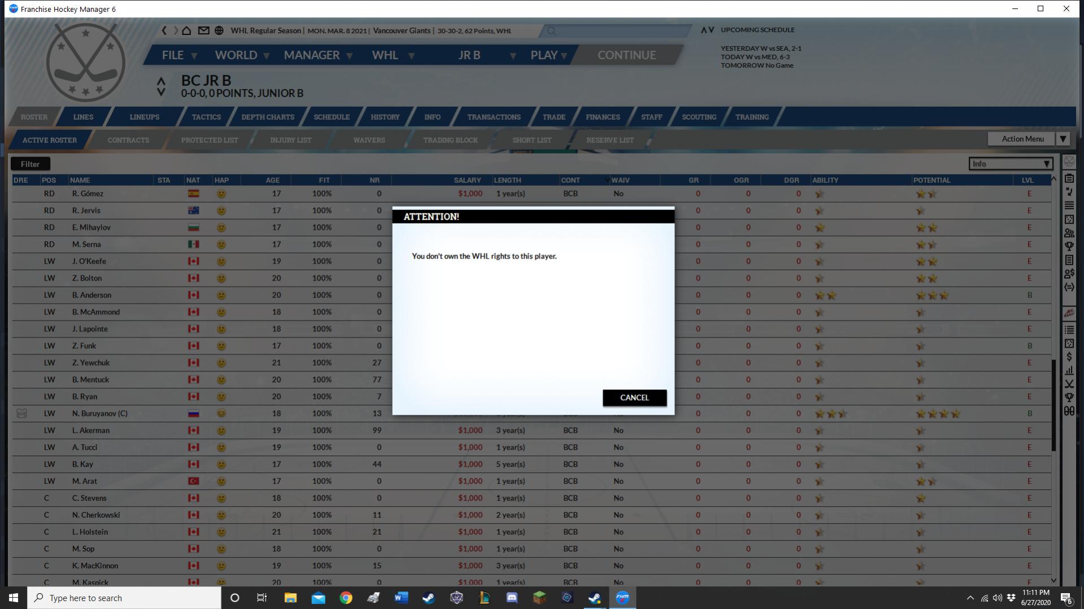Open the bar chart statistics sidebar icon

coord(1069,370)
